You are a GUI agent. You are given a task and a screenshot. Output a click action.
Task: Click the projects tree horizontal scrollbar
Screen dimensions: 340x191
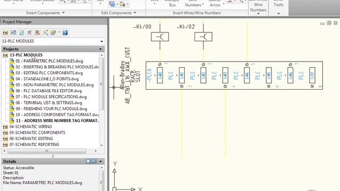(x=47, y=151)
